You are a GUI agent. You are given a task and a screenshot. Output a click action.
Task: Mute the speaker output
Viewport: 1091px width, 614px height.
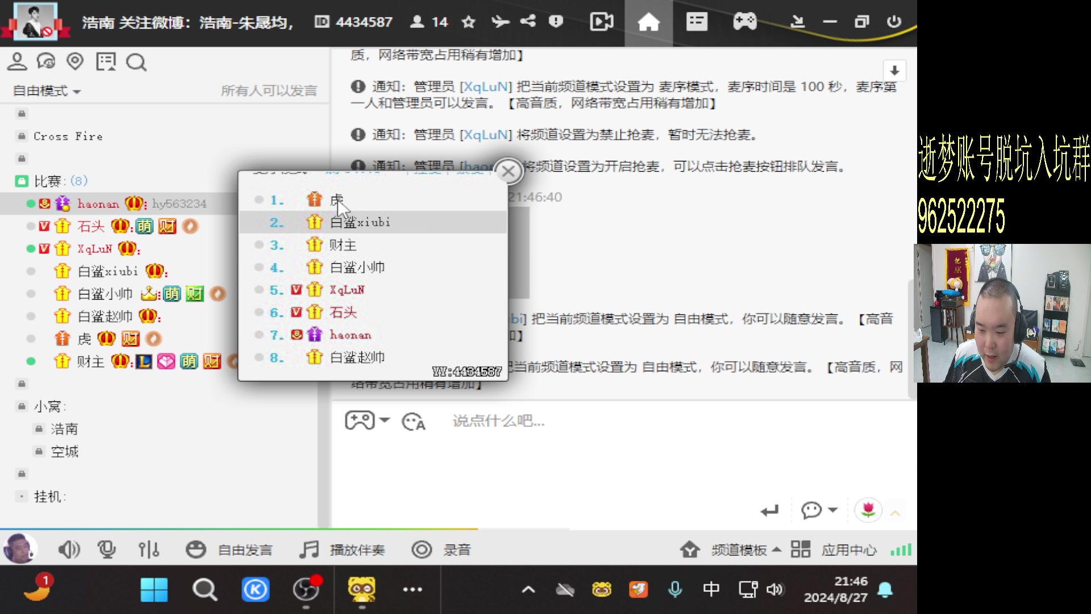click(x=69, y=549)
